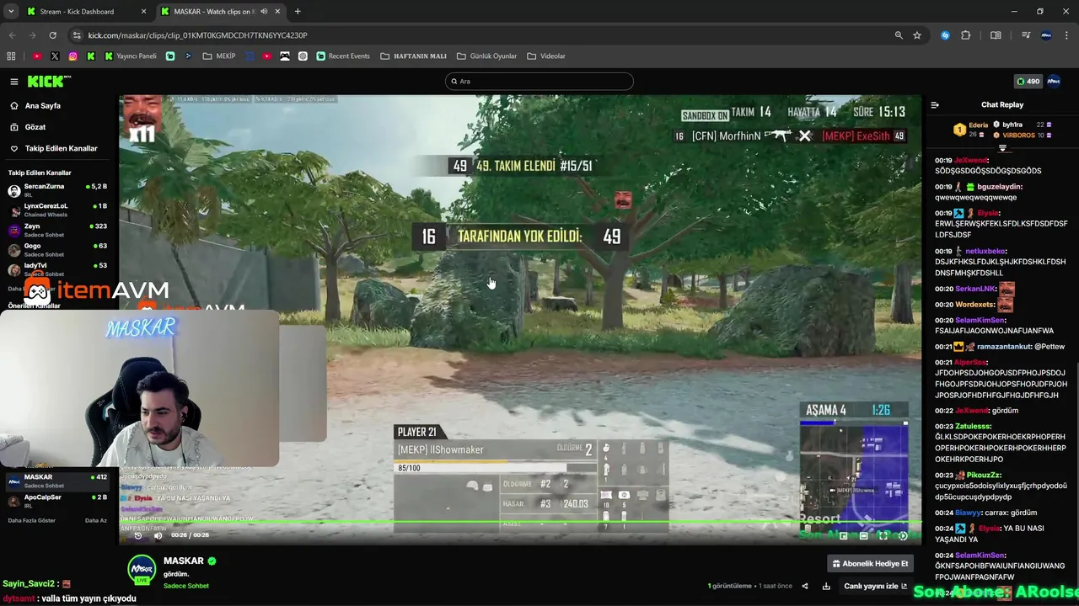Toggle the browser side panel
Image resolution: width=1079 pixels, height=606 pixels.
click(x=996, y=35)
